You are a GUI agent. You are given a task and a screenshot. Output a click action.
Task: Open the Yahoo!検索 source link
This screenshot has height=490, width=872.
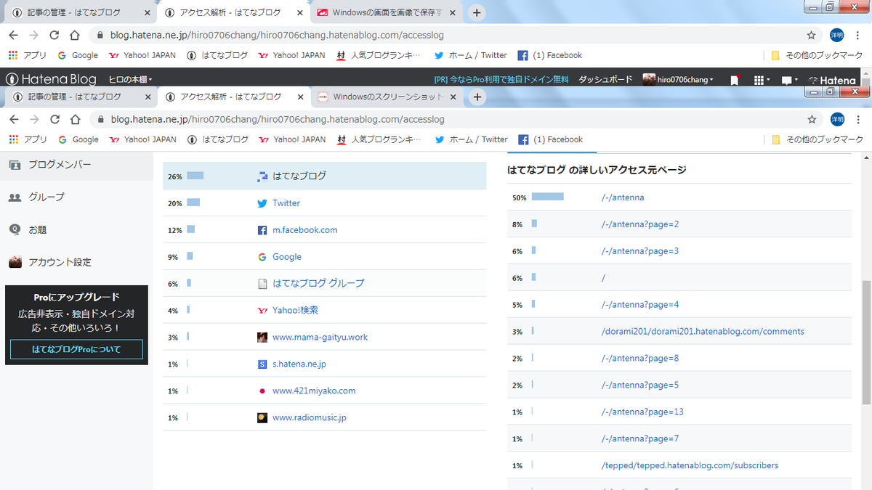click(295, 310)
